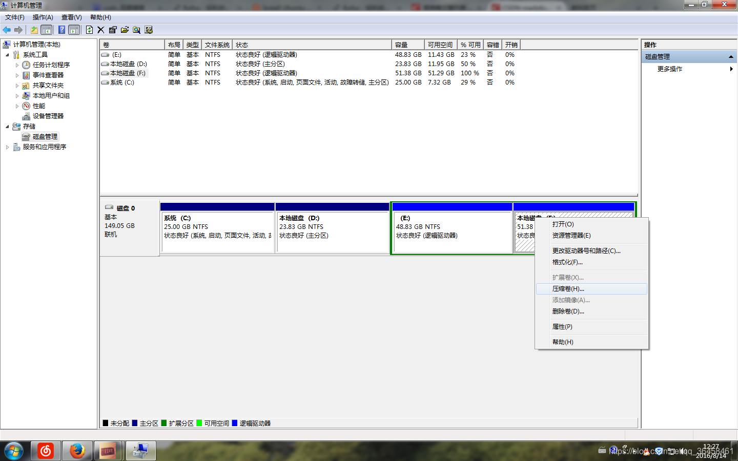Viewport: 738px width, 461px height.
Task: Click the 性能 tree icon
Action: [26, 106]
